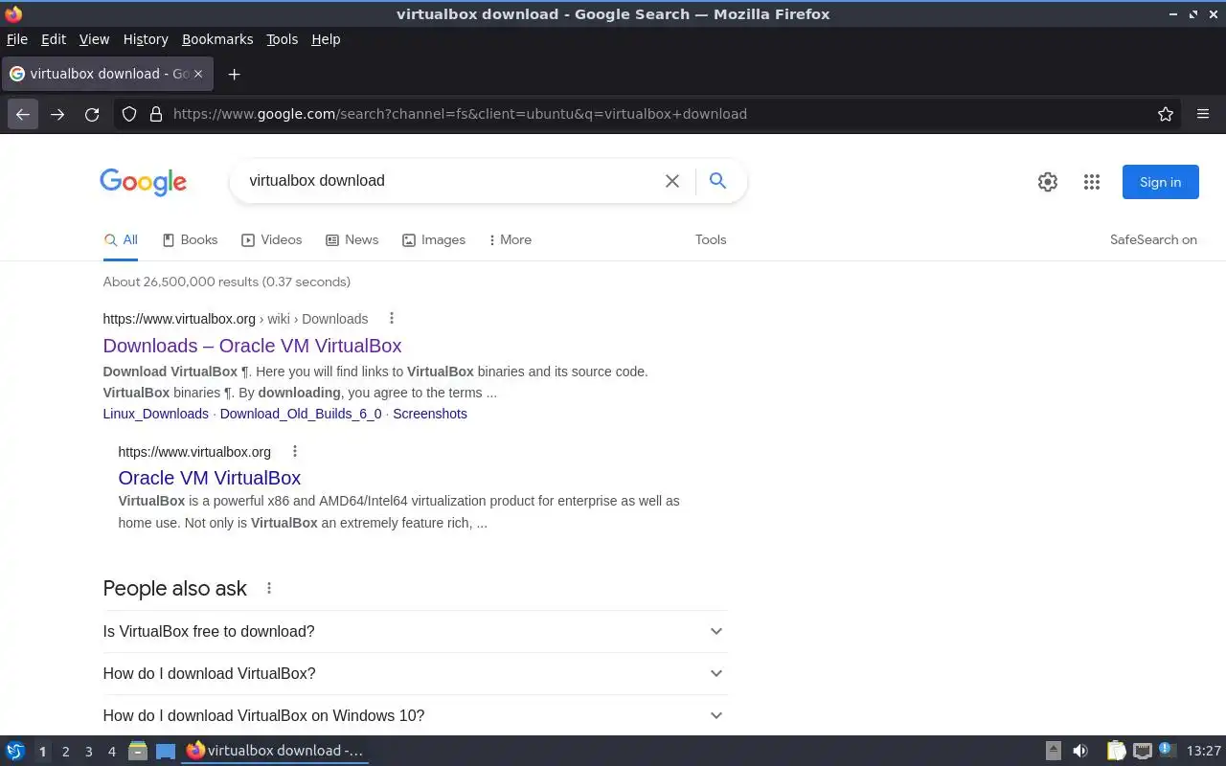1226x766 pixels.
Task: Go to the Google logo homepage
Action: pos(143,182)
